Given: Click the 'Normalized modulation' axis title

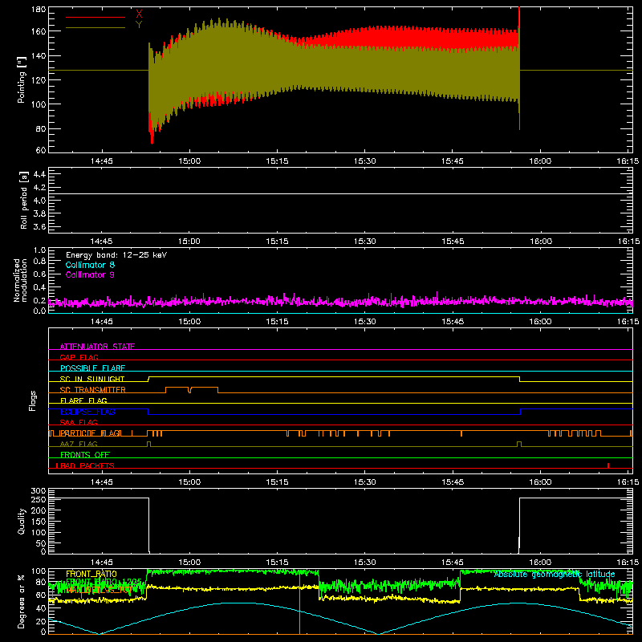Looking at the screenshot, I should [x=20, y=280].
